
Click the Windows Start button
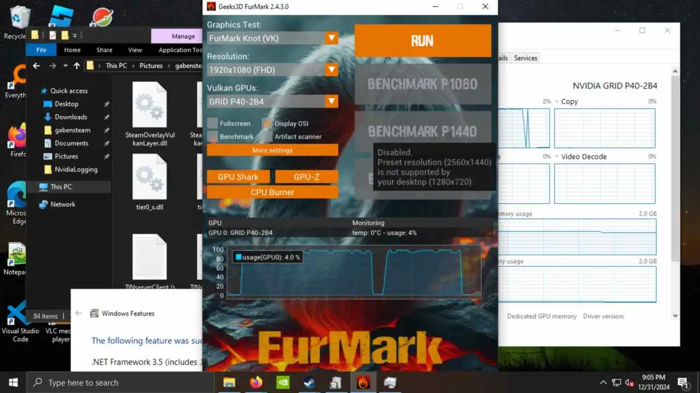click(13, 383)
